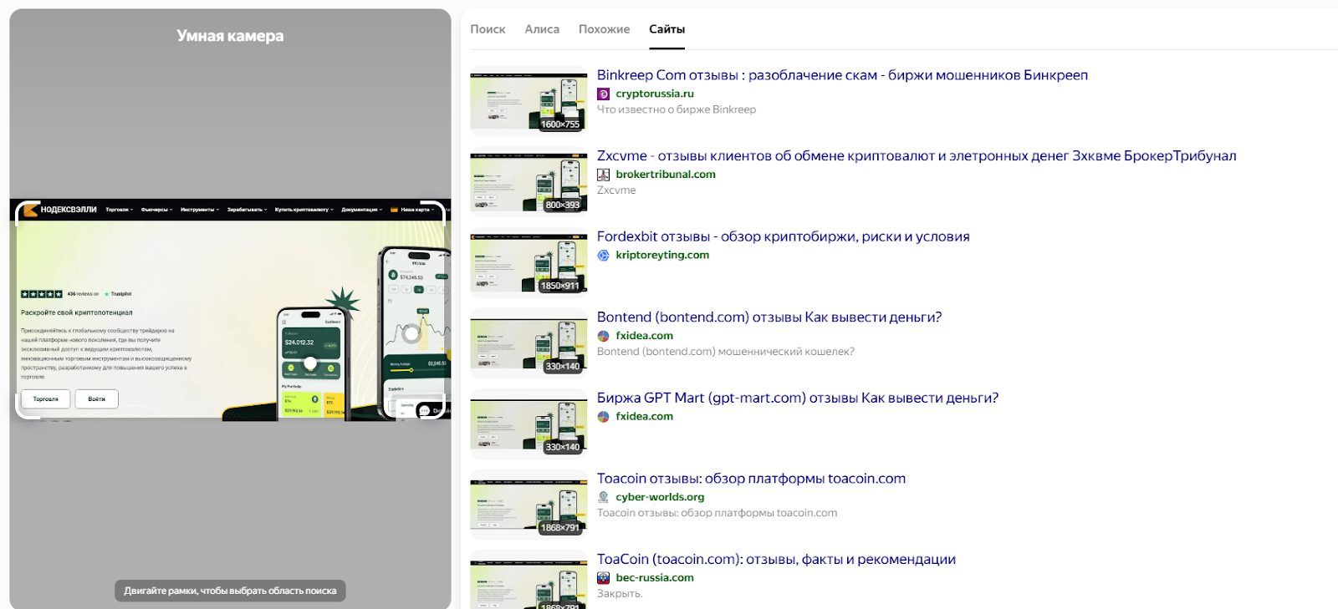Click the brokertribunal.com favicon icon
1338x609 pixels.
pyautogui.click(x=603, y=175)
